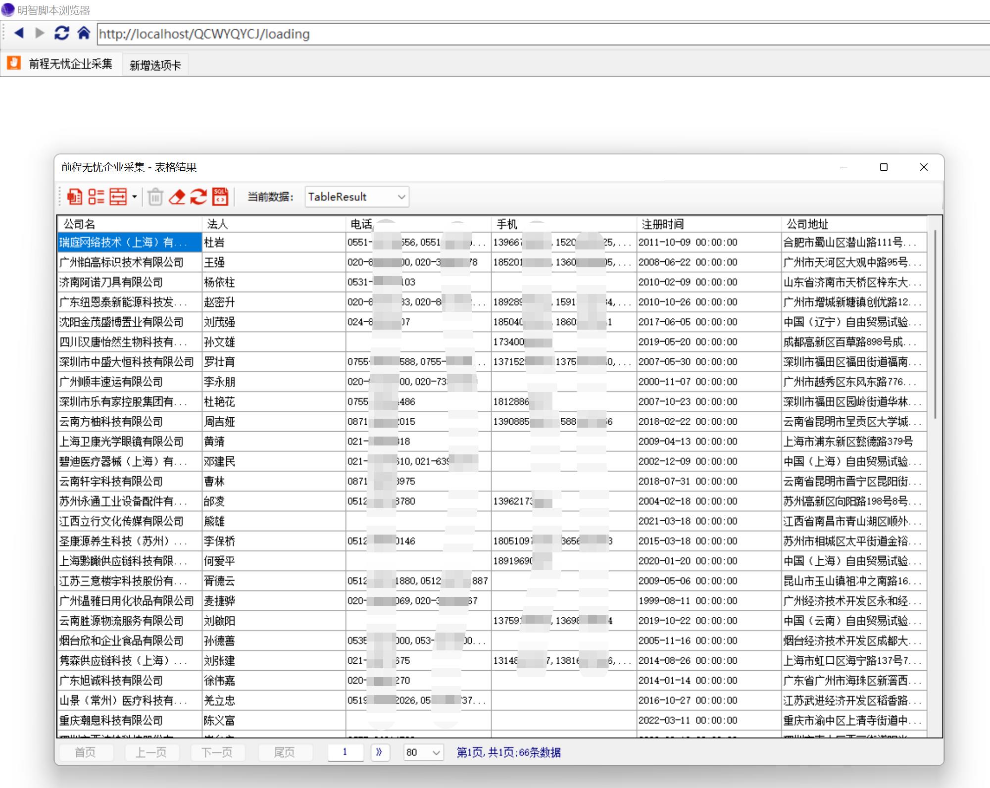This screenshot has width=990, height=788.
Task: Select the 云南方柚科技有限公司 cell
Action: (130, 422)
